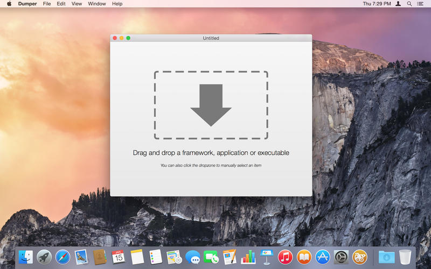The image size is (431, 269).
Task: Open App Store icon in Dock
Action: 322,257
